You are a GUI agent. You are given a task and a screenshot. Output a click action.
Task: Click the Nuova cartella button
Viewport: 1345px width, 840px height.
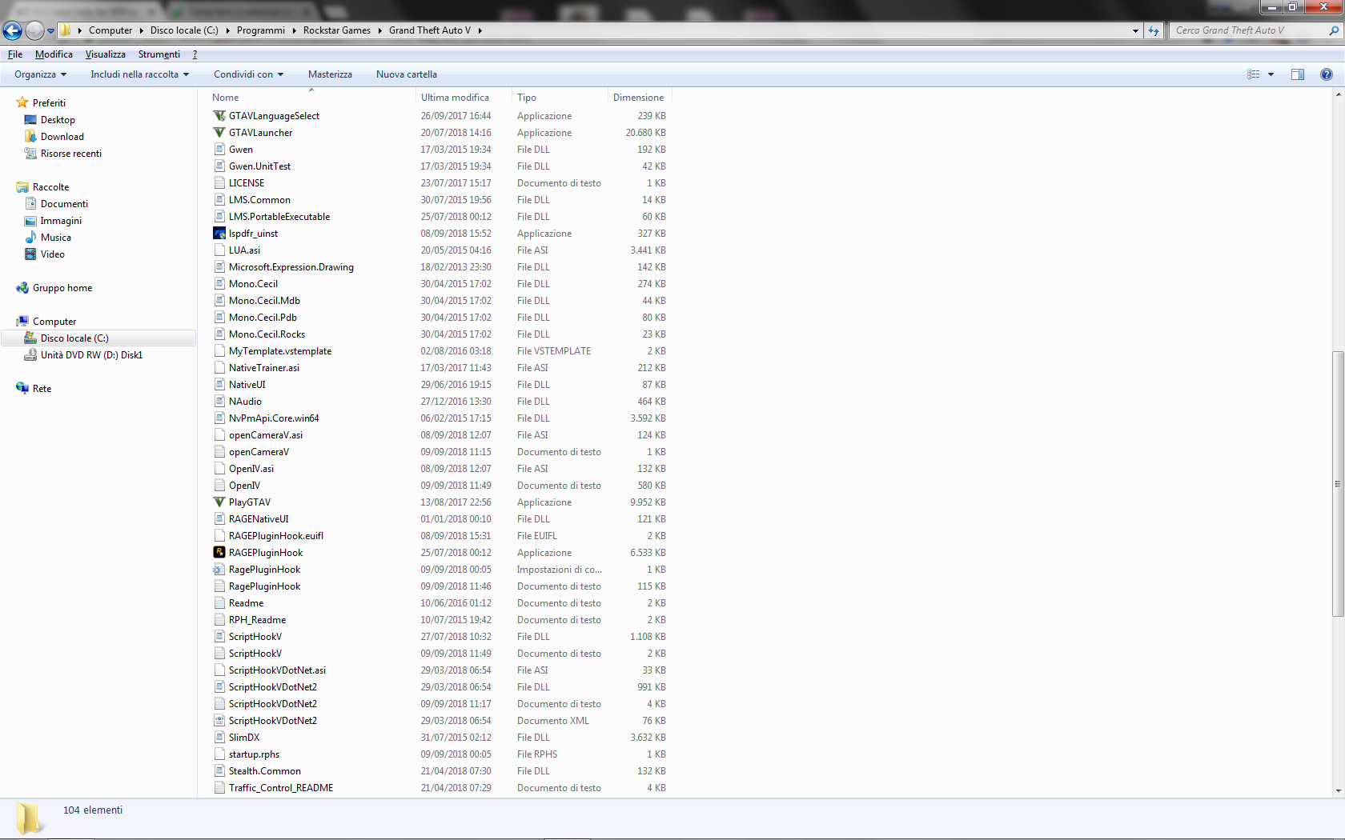[407, 74]
